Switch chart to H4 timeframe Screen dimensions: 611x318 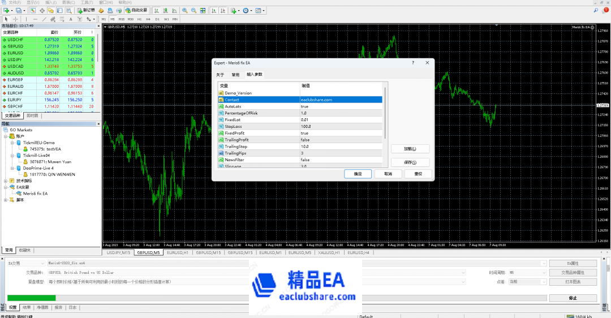pos(148,19)
